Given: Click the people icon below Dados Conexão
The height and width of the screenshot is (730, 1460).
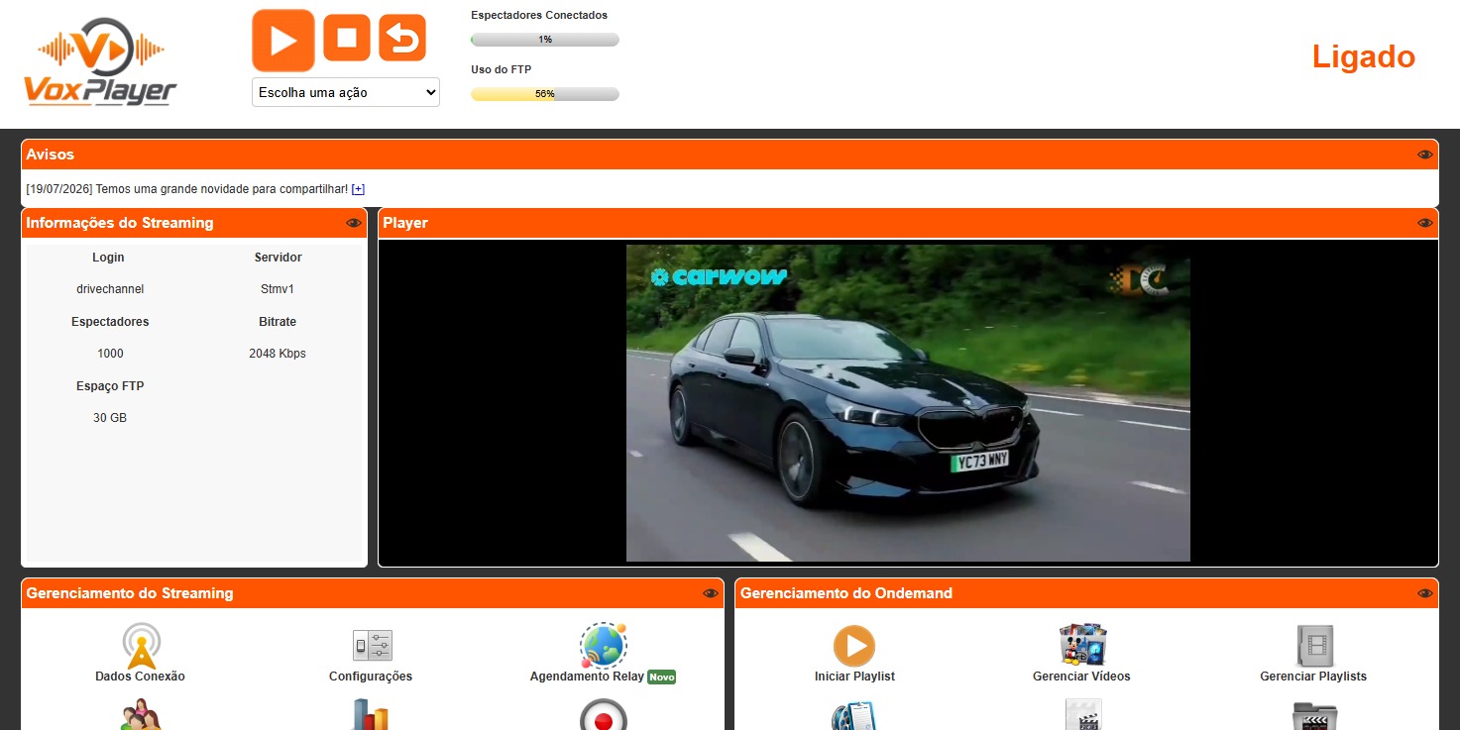Looking at the screenshot, I should [x=142, y=715].
